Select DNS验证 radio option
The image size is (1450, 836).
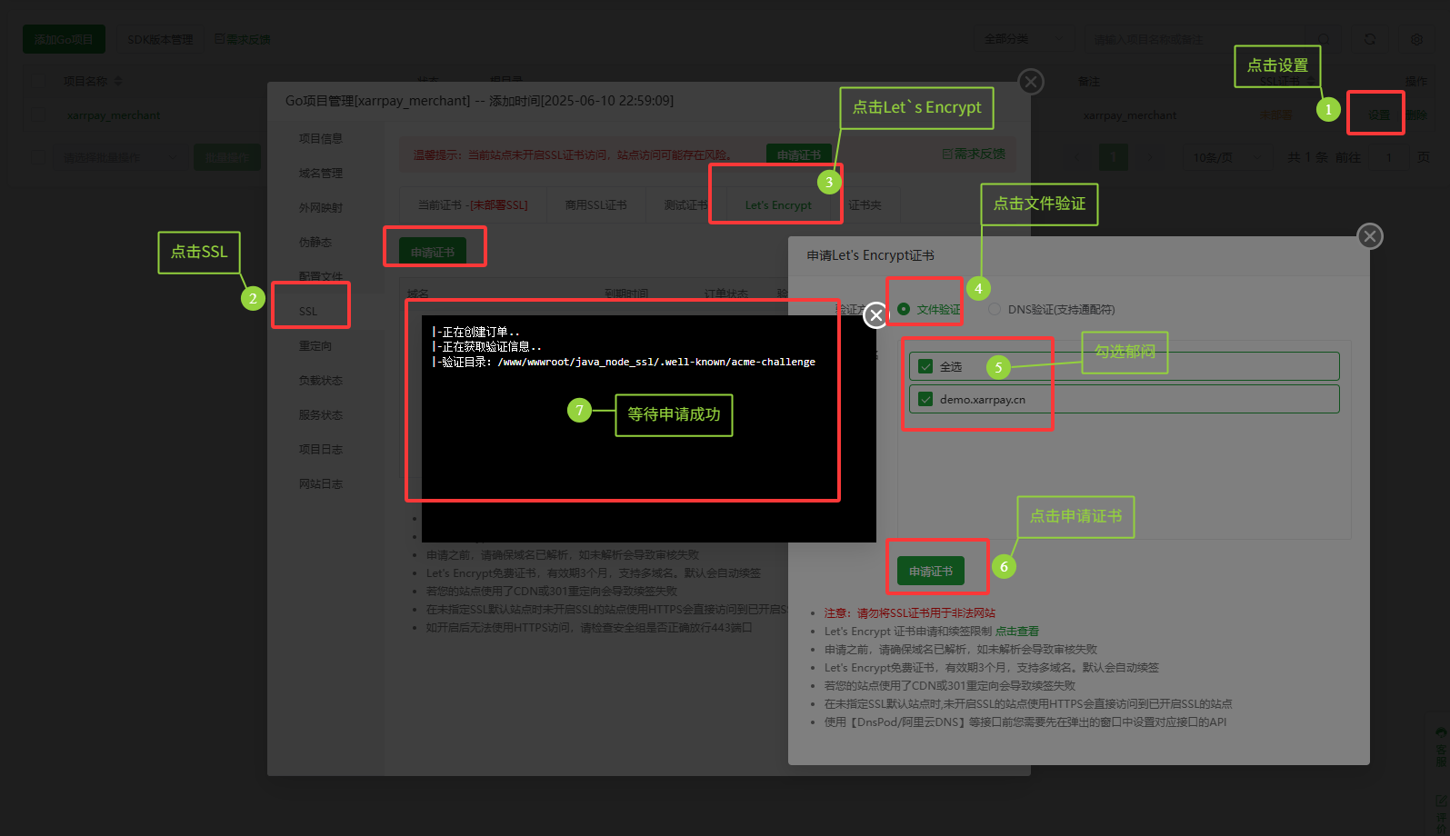(995, 309)
